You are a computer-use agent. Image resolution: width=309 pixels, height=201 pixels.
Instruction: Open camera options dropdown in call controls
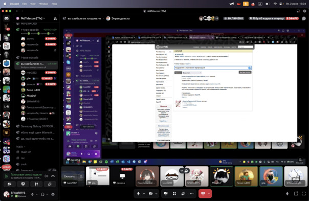tap(156, 194)
